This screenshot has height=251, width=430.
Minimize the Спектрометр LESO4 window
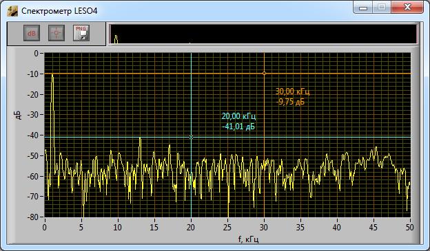pyautogui.click(x=363, y=8)
